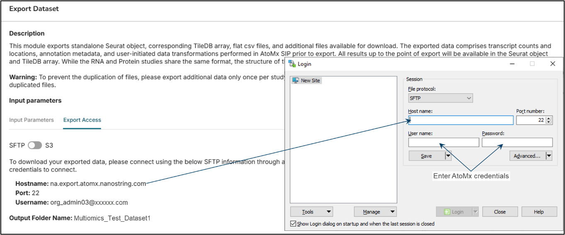Expand the Advanced button dropdown arrow
The width and height of the screenshot is (565, 235).
(x=549, y=156)
